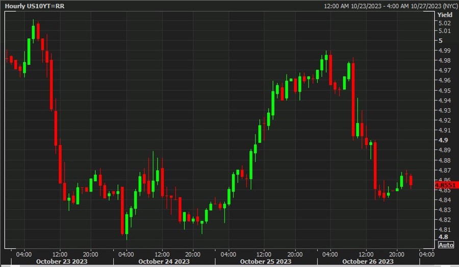Click the 5 yield axis label

(440, 41)
